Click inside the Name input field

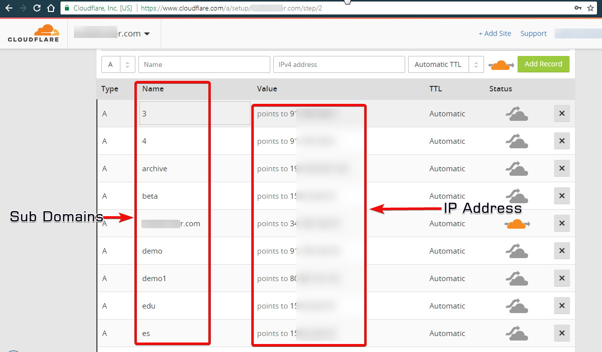tap(204, 64)
